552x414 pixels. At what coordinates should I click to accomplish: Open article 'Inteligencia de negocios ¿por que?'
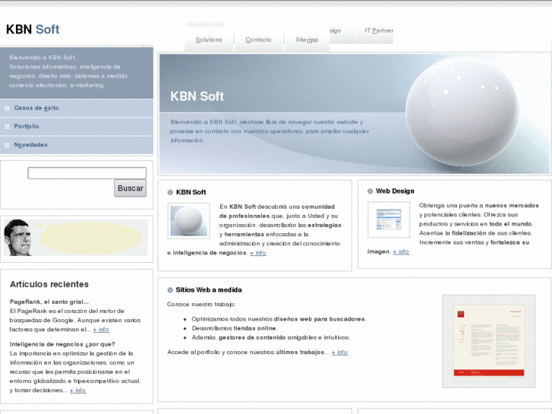[x=62, y=344]
